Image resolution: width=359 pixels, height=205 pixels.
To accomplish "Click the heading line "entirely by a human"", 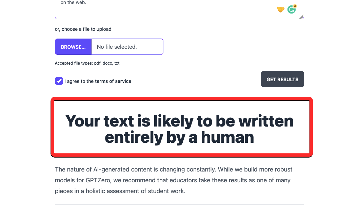I will pos(179,137).
